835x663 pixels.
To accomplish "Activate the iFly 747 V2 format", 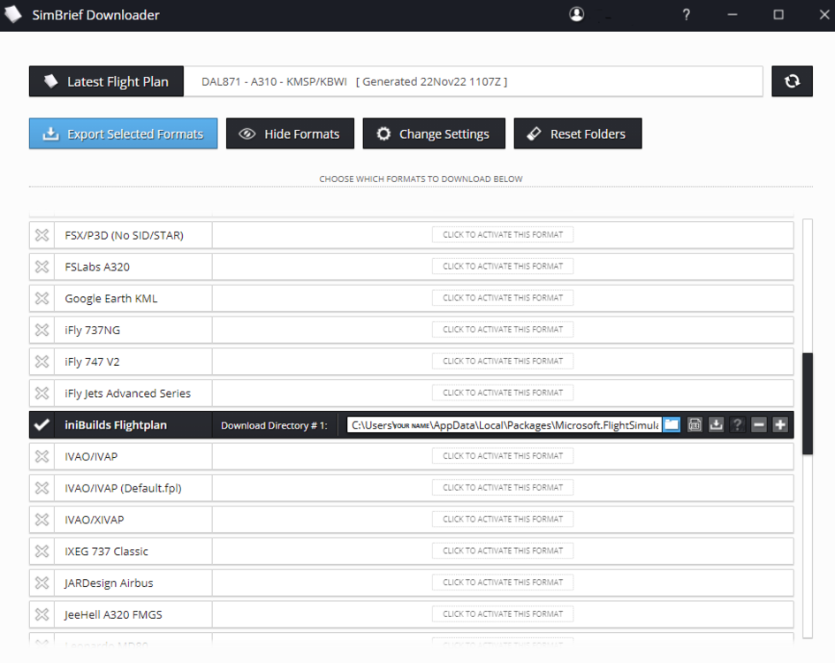I will 502,360.
